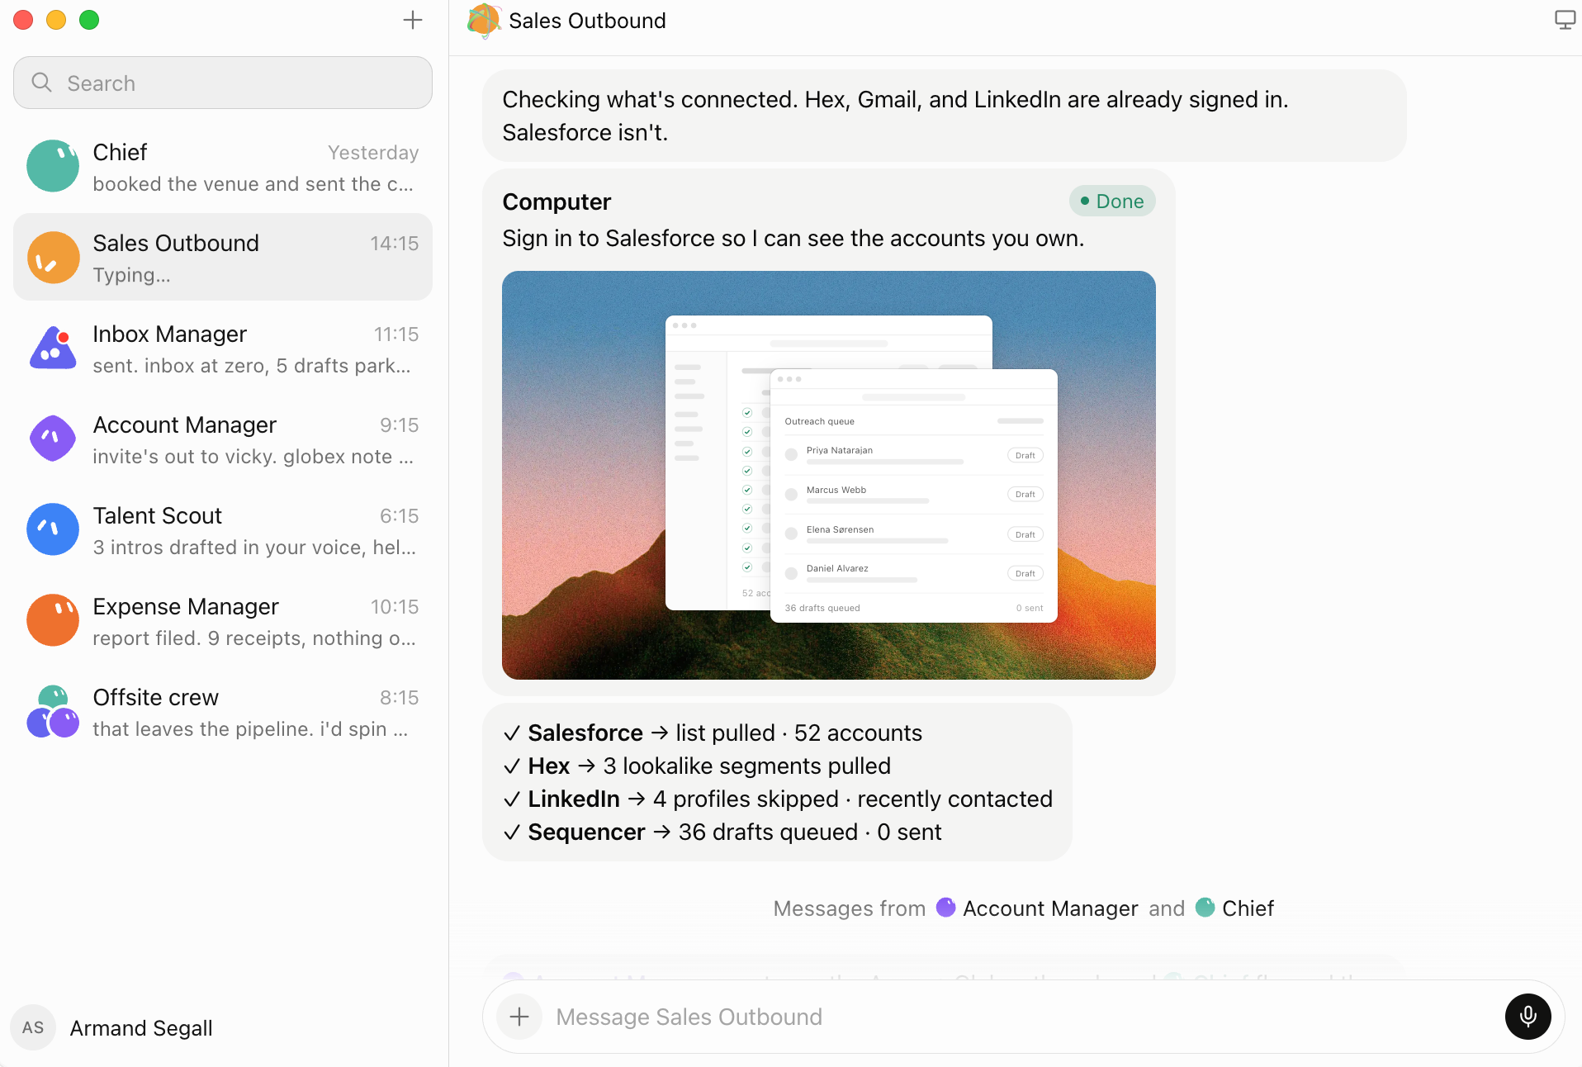This screenshot has height=1067, width=1582.
Task: Open the Offsite crew group chat
Action: click(223, 712)
